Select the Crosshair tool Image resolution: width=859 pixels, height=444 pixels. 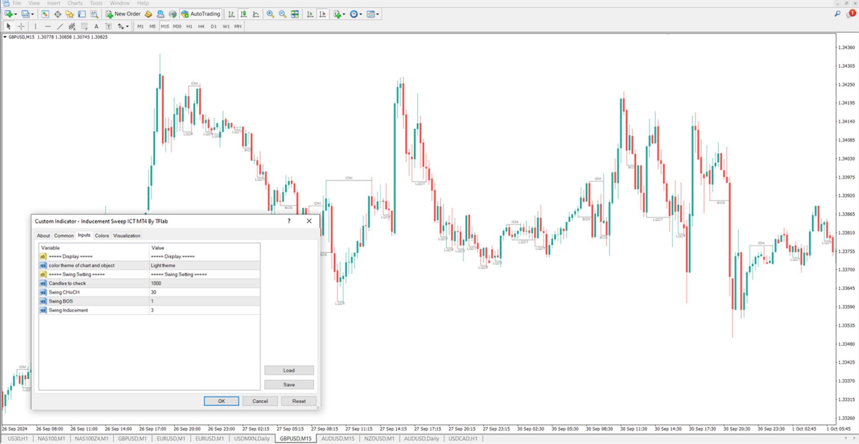point(21,26)
